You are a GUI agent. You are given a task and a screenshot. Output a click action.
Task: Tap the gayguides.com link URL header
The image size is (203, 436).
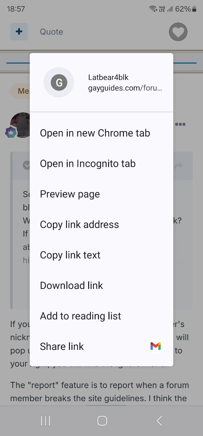point(125,88)
